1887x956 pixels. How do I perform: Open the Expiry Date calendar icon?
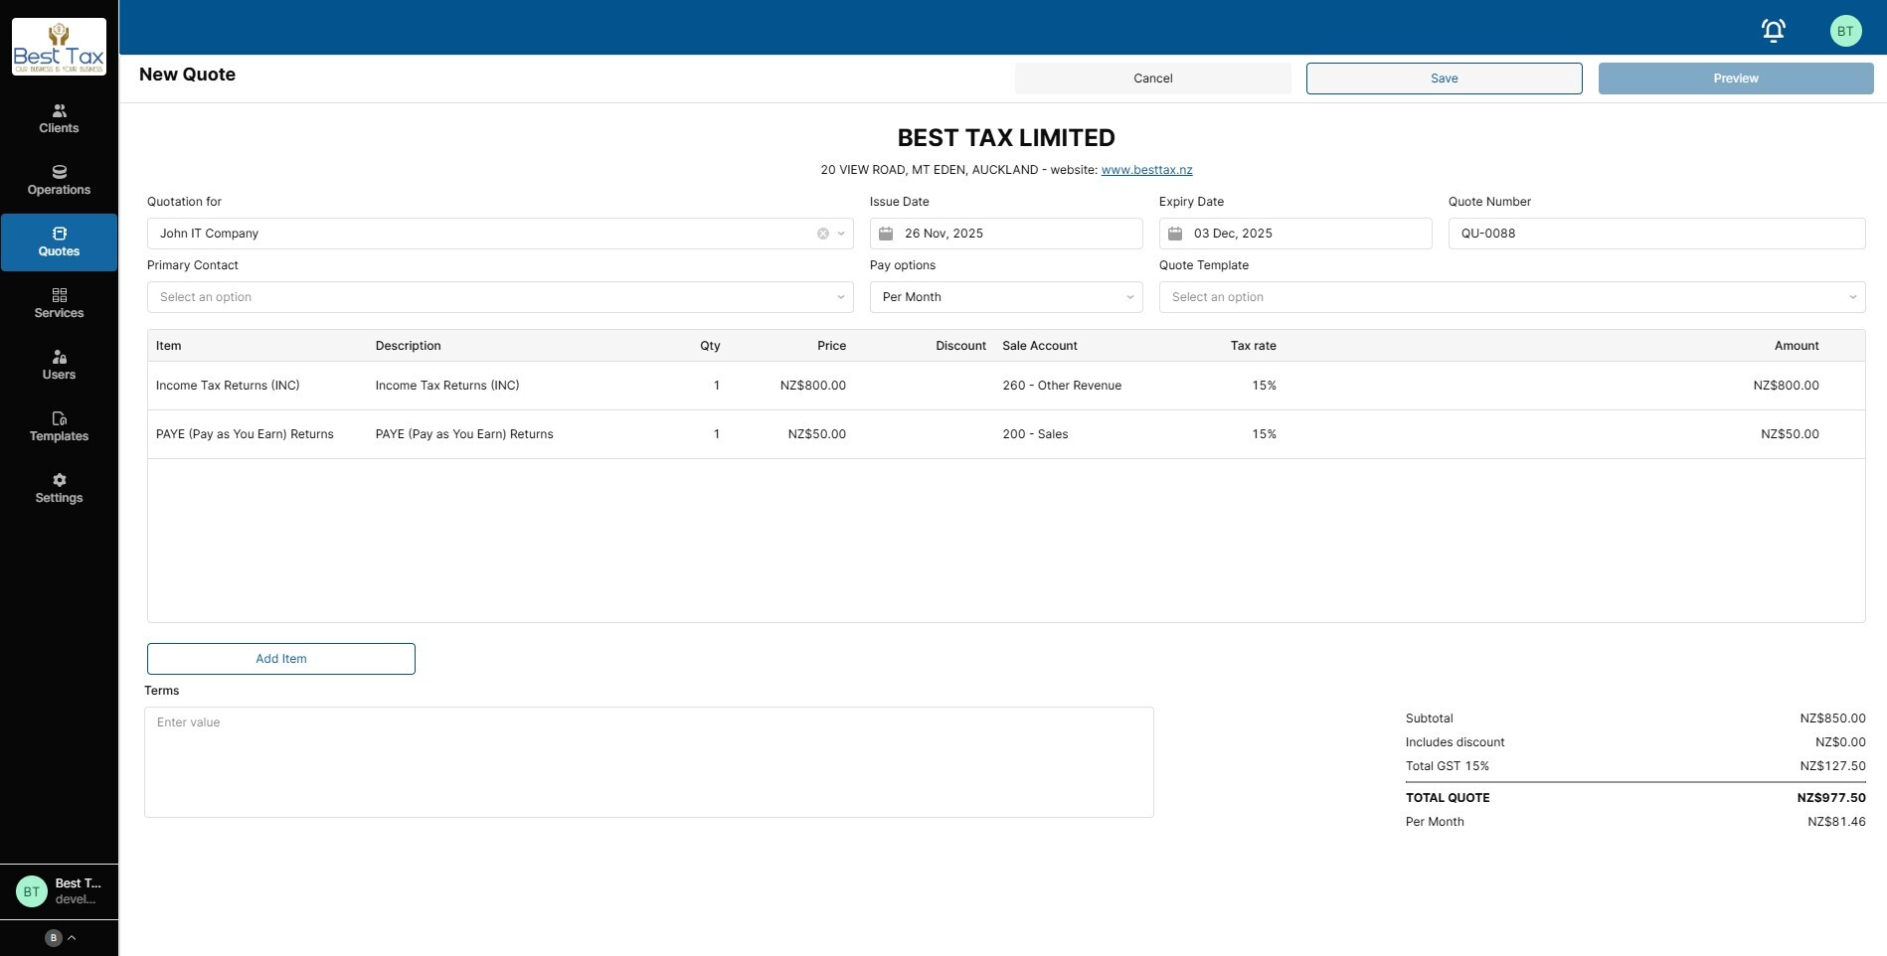click(x=1175, y=234)
